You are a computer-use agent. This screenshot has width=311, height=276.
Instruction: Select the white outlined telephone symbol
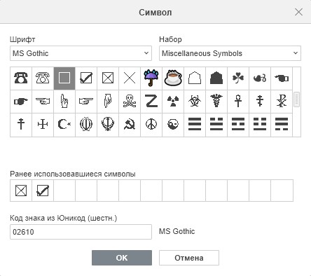point(43,78)
